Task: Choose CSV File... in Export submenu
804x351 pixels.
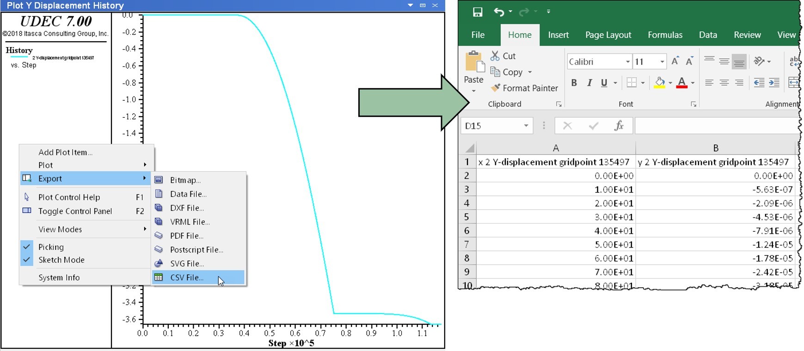Action: click(x=198, y=277)
